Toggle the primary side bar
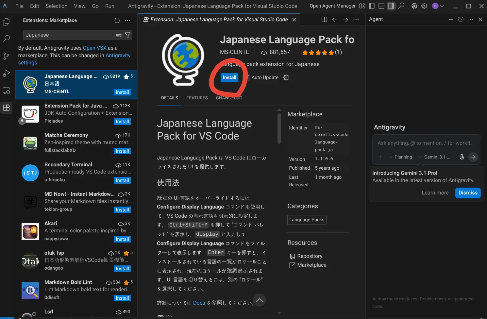The width and height of the screenshot is (487, 319). (x=372, y=6)
